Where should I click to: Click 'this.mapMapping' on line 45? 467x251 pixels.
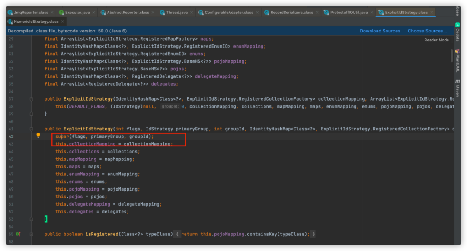76,159
